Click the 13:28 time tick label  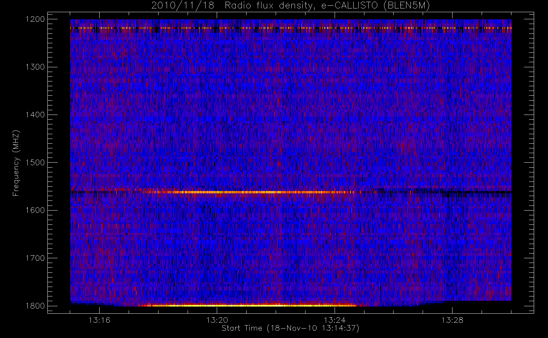(452, 320)
